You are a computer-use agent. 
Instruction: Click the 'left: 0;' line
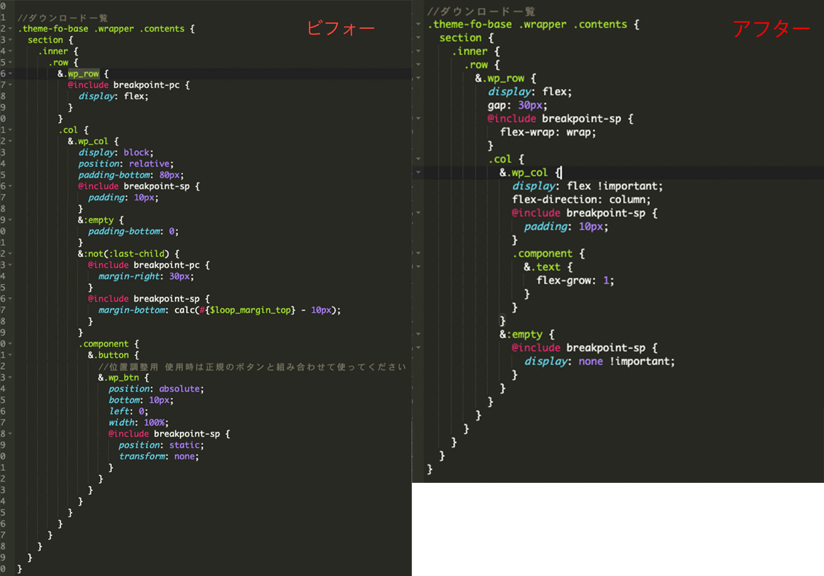point(128,412)
